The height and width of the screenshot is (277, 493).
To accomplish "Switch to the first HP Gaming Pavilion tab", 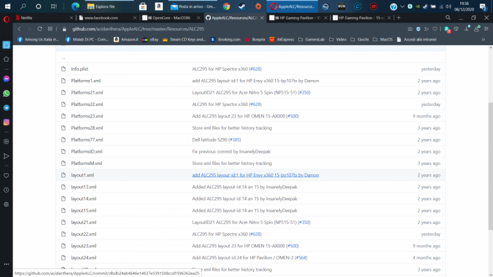I will point(297,18).
